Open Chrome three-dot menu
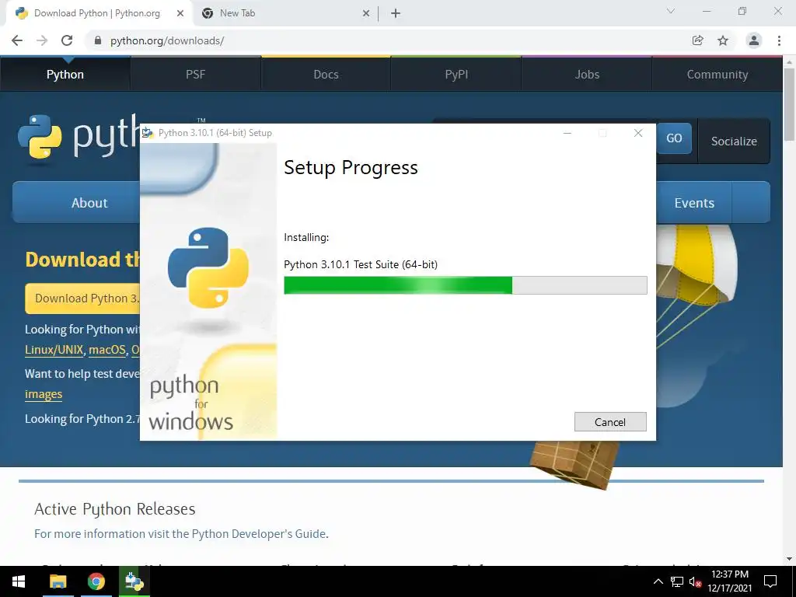The height and width of the screenshot is (597, 796). click(x=779, y=40)
